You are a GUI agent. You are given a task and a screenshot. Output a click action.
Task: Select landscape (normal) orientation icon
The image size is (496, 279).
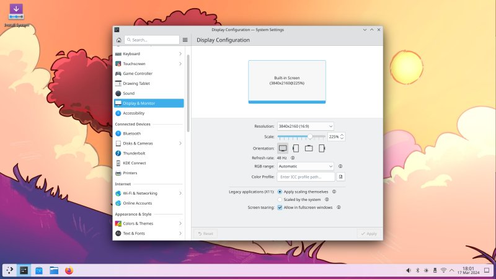click(x=283, y=148)
